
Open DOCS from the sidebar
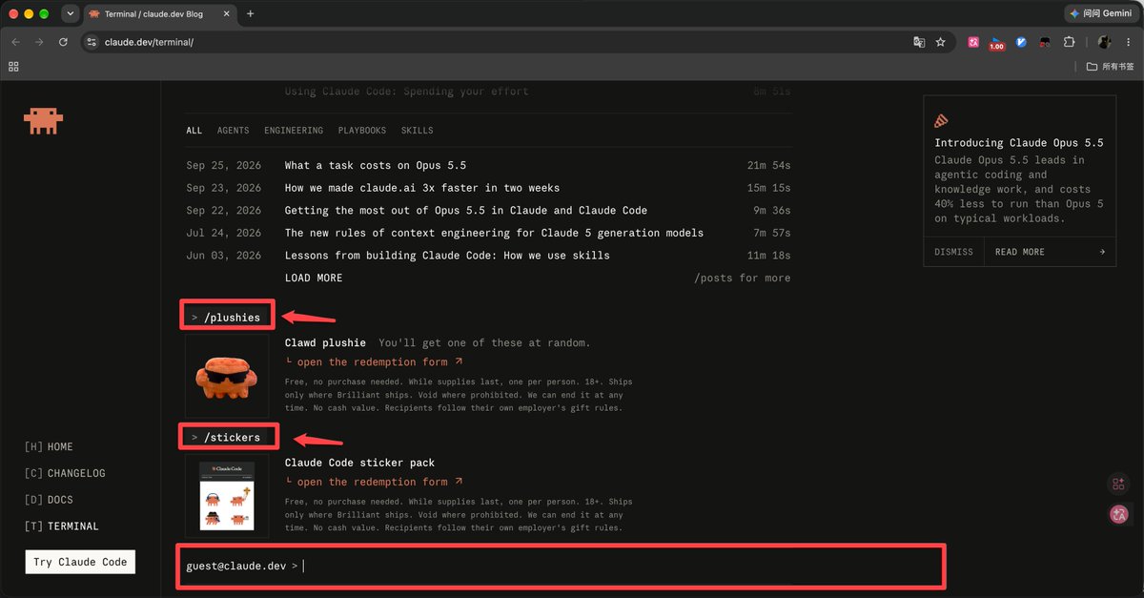pos(49,500)
